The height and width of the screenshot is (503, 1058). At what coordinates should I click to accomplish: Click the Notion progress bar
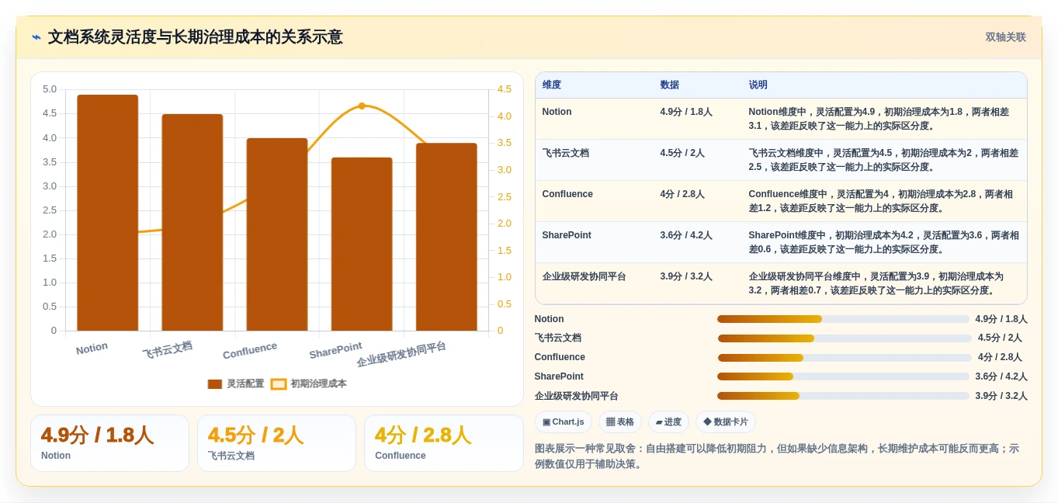(x=843, y=319)
